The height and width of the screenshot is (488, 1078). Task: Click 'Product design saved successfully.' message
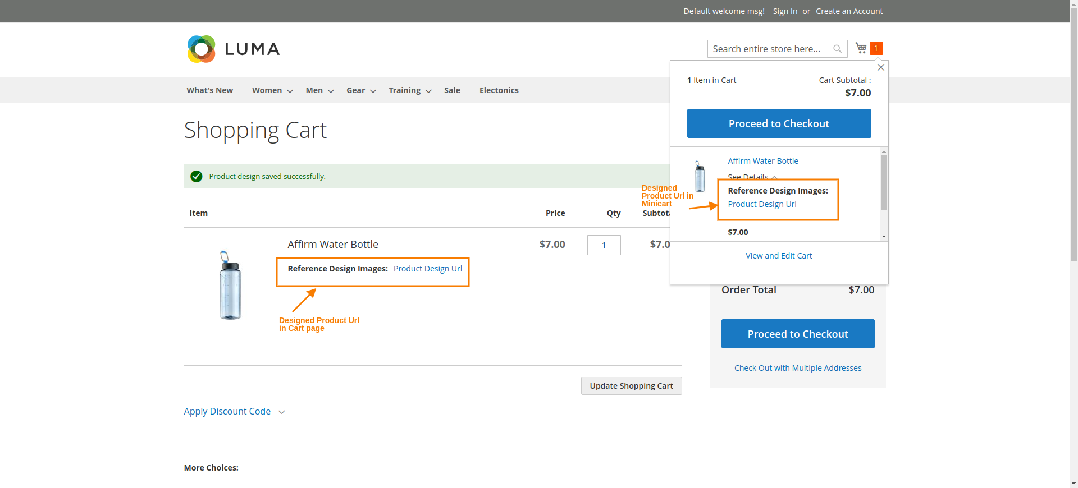point(267,176)
